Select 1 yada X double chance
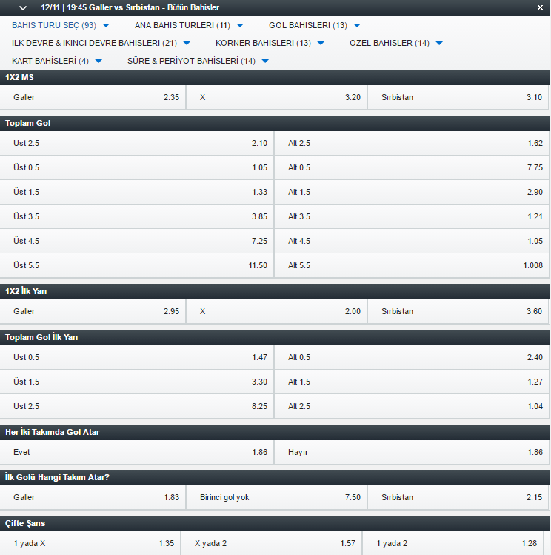The width and height of the screenshot is (551, 555). [90, 543]
